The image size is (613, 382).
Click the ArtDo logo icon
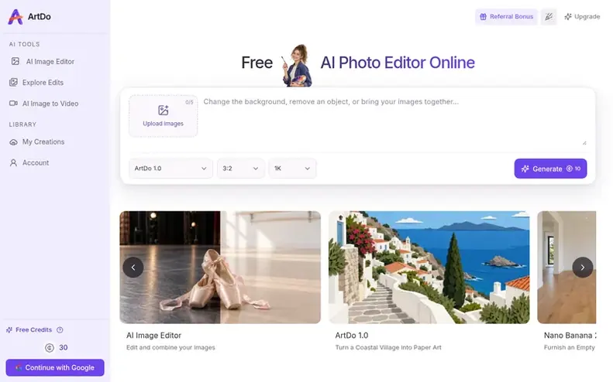point(15,17)
